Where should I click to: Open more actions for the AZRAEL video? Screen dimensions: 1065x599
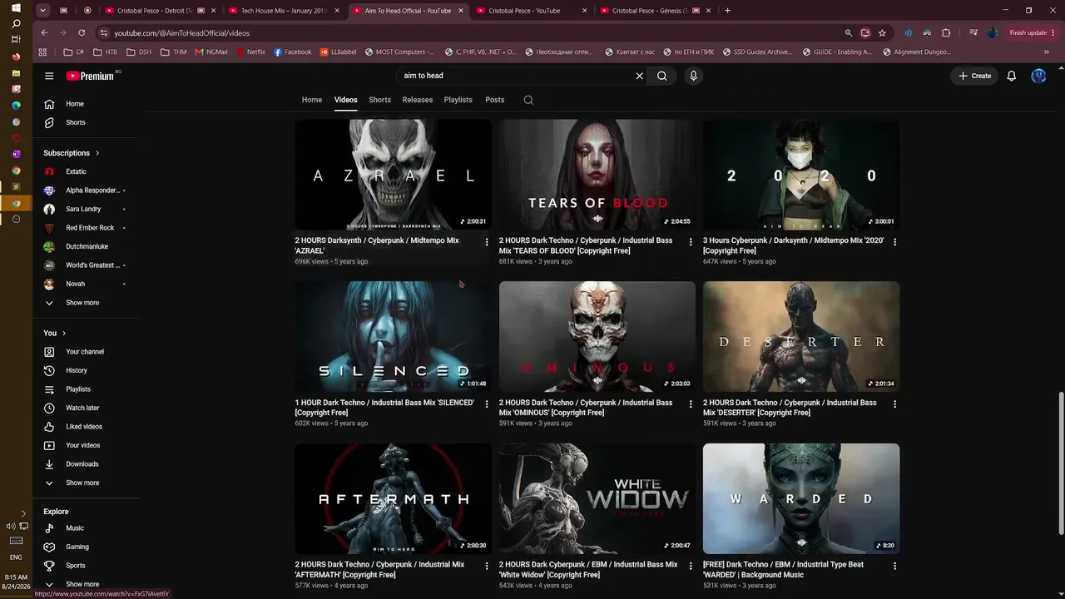click(x=487, y=242)
